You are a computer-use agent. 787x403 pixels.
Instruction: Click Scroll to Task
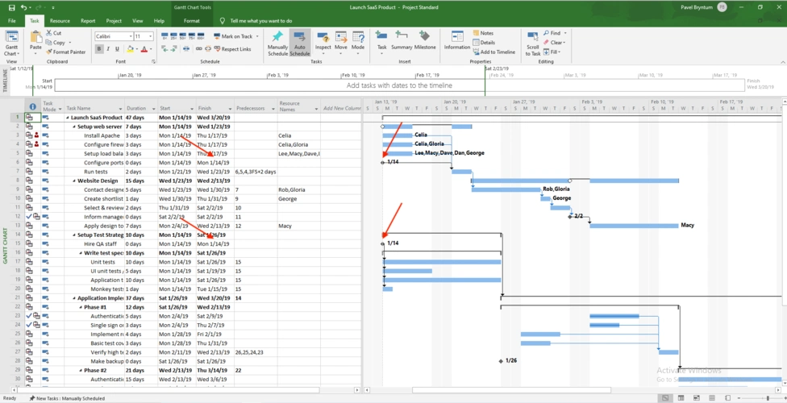point(532,44)
